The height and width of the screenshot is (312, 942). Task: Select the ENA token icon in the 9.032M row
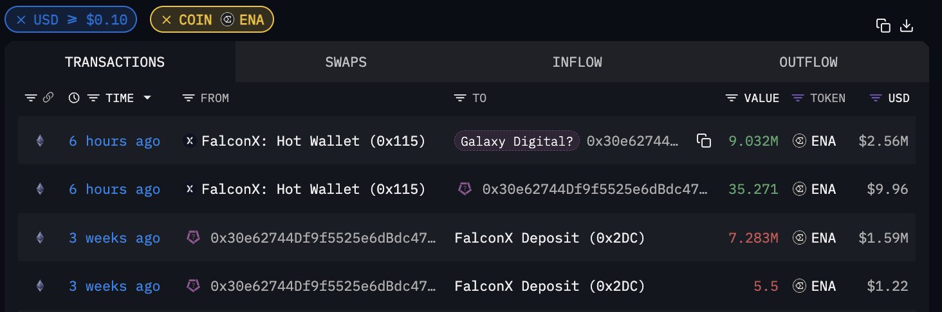799,141
